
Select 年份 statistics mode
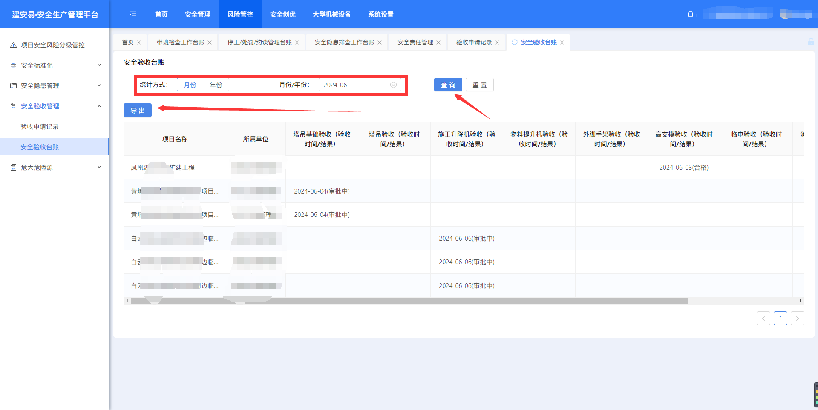[216, 85]
